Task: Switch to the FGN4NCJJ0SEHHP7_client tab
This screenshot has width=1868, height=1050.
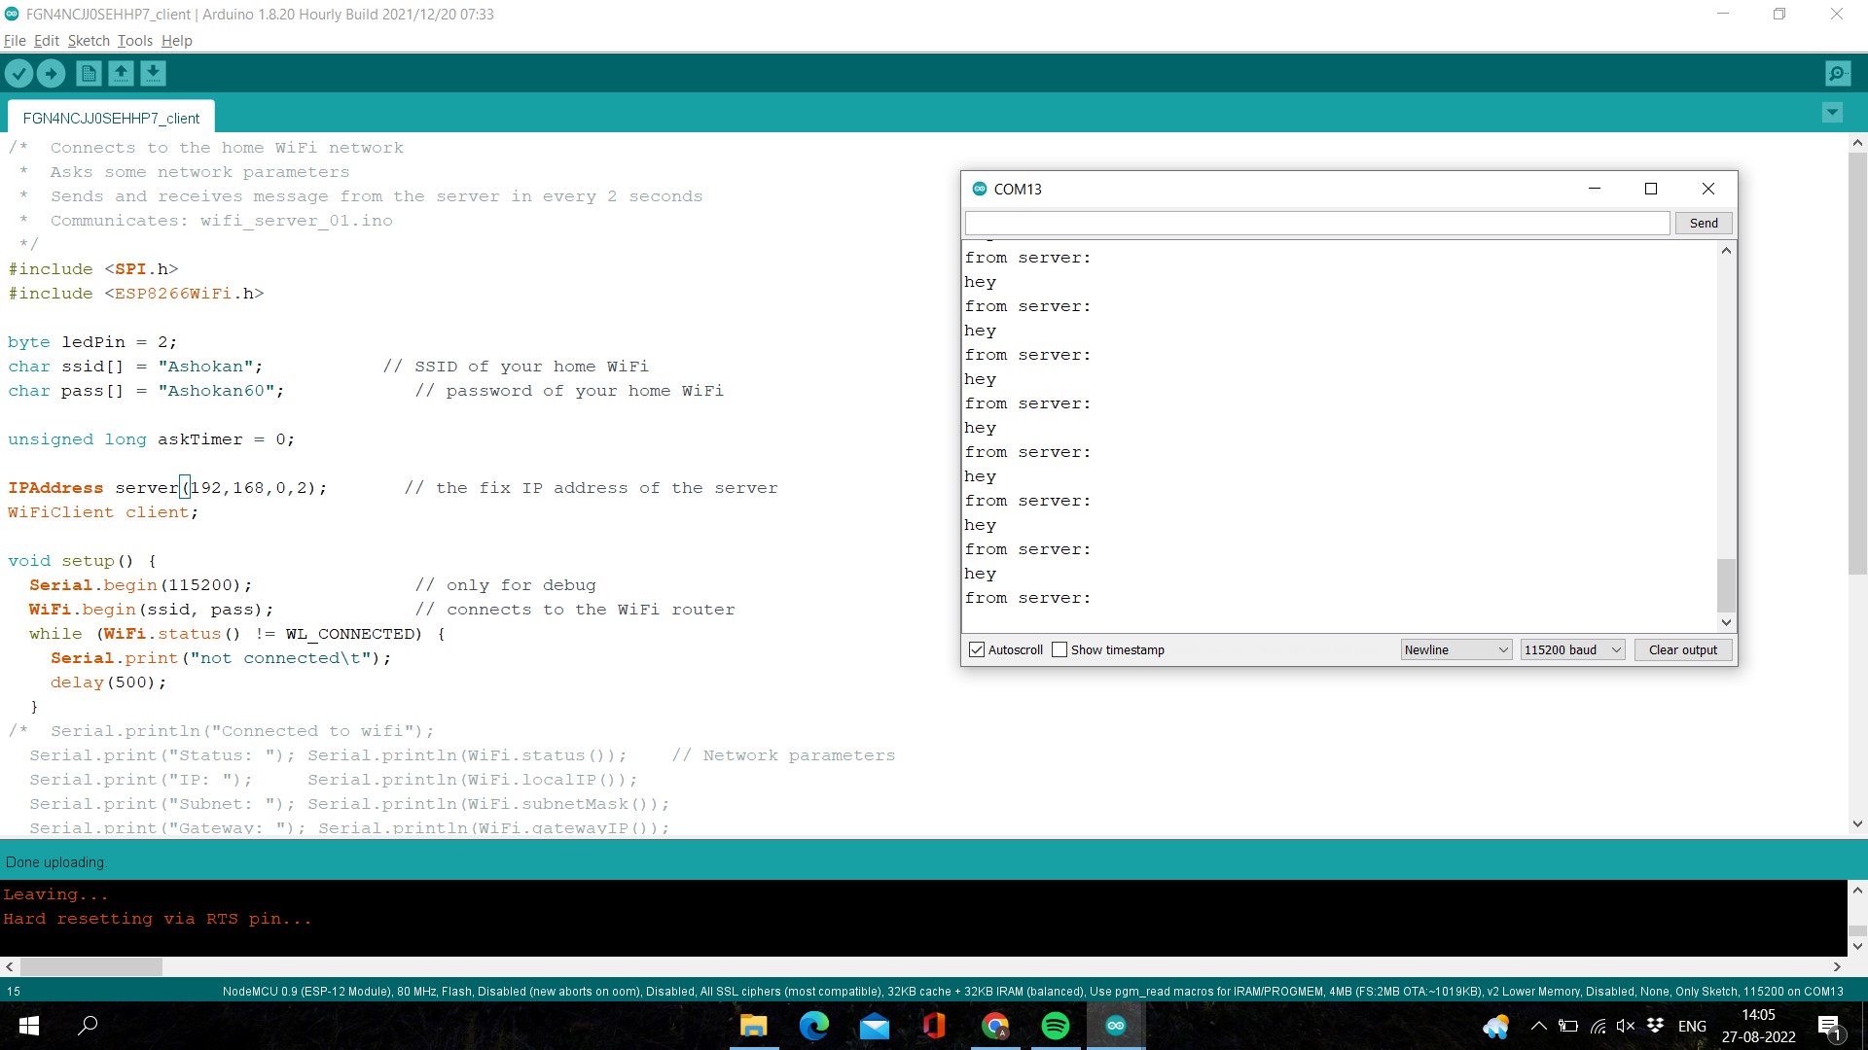Action: coord(110,117)
